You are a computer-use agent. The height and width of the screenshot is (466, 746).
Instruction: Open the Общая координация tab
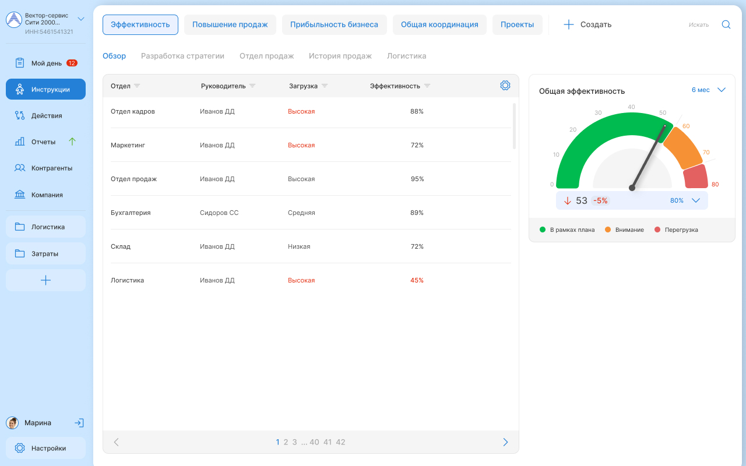point(439,24)
